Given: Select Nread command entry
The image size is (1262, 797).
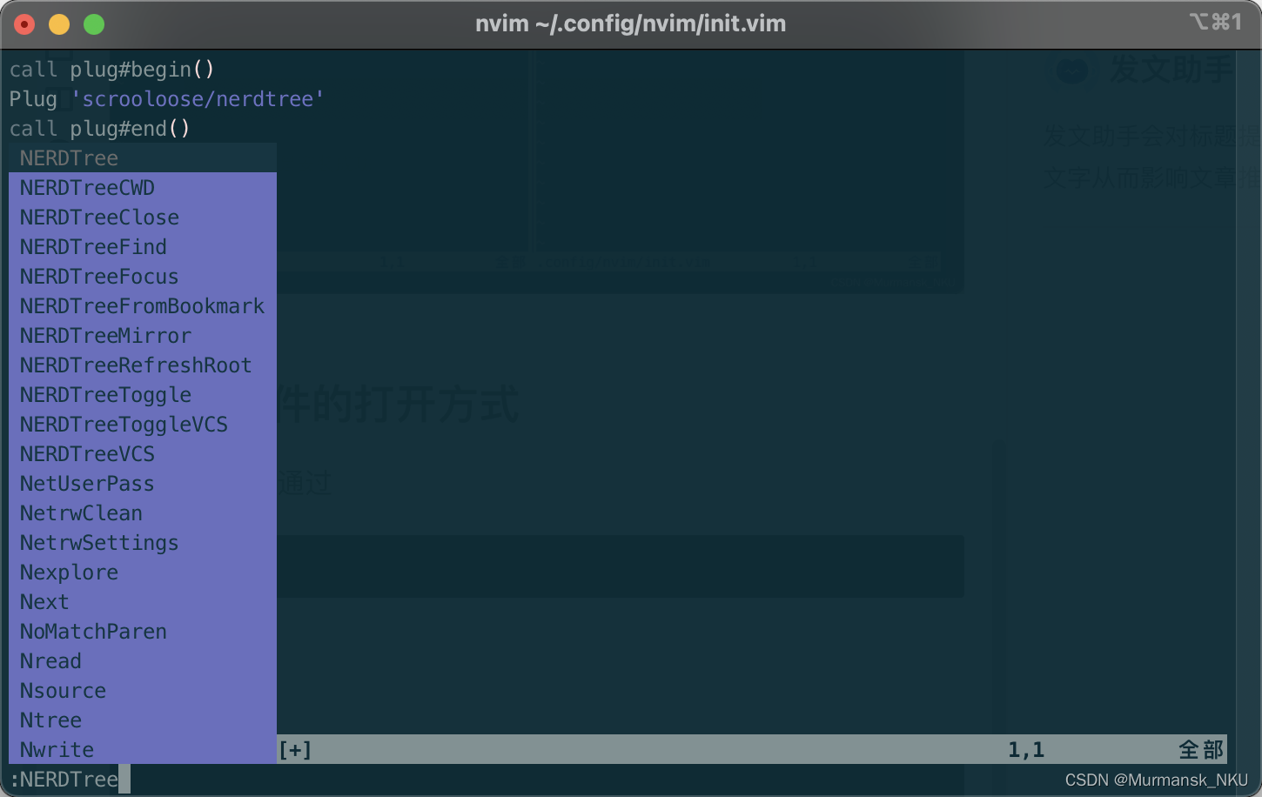Looking at the screenshot, I should (143, 661).
